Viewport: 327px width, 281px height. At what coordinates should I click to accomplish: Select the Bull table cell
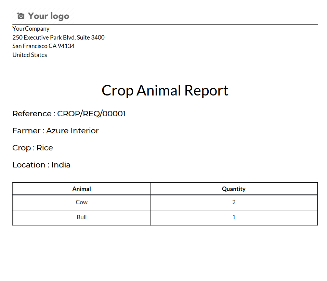point(82,217)
